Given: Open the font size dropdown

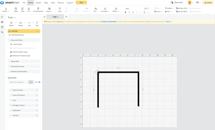Looking at the screenshot, I should tap(146, 9).
